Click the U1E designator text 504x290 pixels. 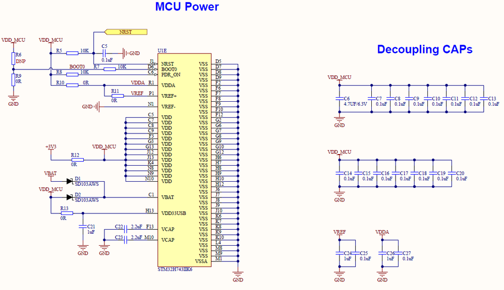pyautogui.click(x=162, y=51)
